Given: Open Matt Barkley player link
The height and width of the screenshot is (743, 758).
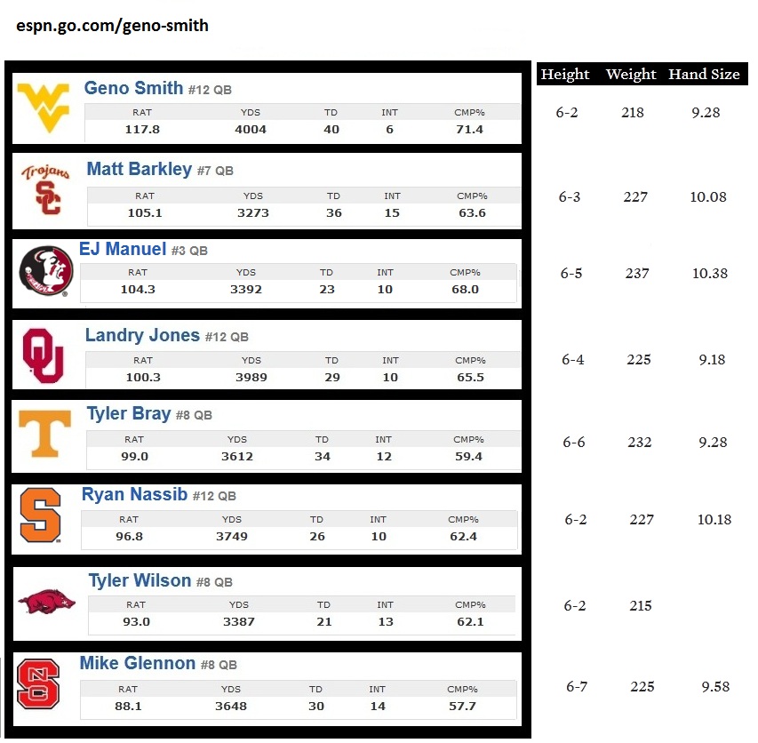Looking at the screenshot, I should point(140,169).
